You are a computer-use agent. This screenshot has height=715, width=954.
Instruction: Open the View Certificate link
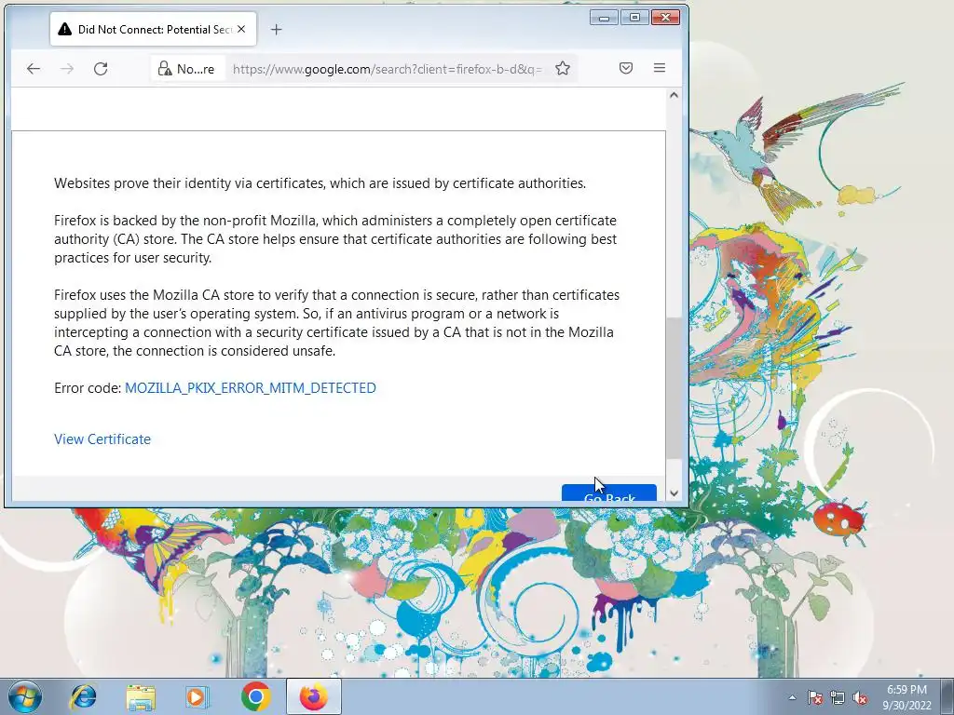pos(102,439)
